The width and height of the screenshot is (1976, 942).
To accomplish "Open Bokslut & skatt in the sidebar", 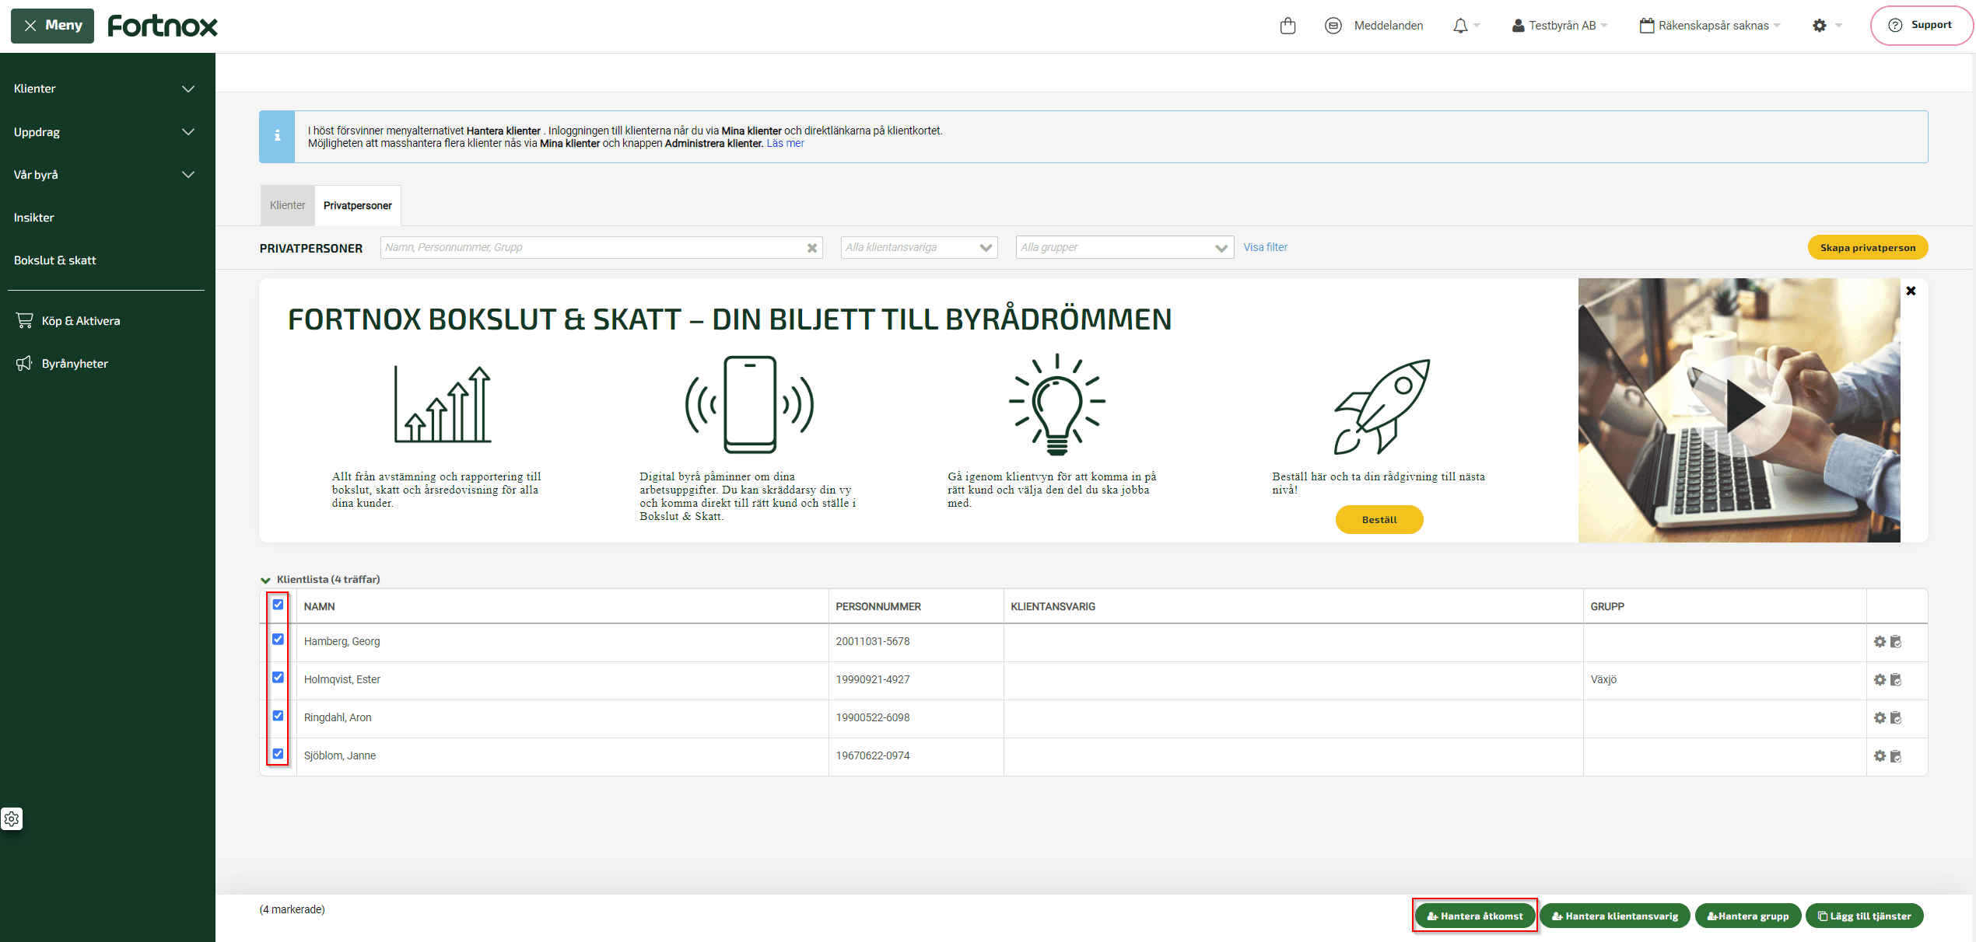I will click(55, 260).
